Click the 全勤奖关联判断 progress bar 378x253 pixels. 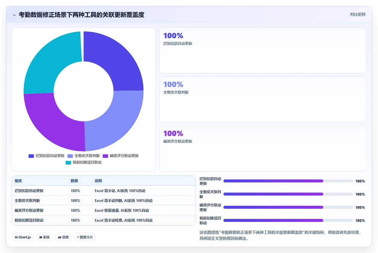point(288,194)
